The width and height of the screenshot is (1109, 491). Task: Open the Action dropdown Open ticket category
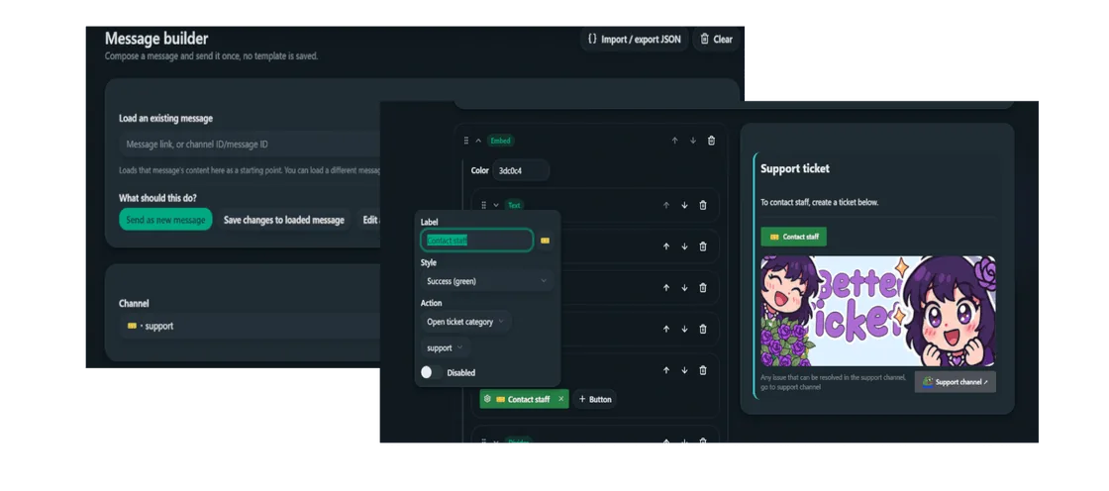[466, 321]
